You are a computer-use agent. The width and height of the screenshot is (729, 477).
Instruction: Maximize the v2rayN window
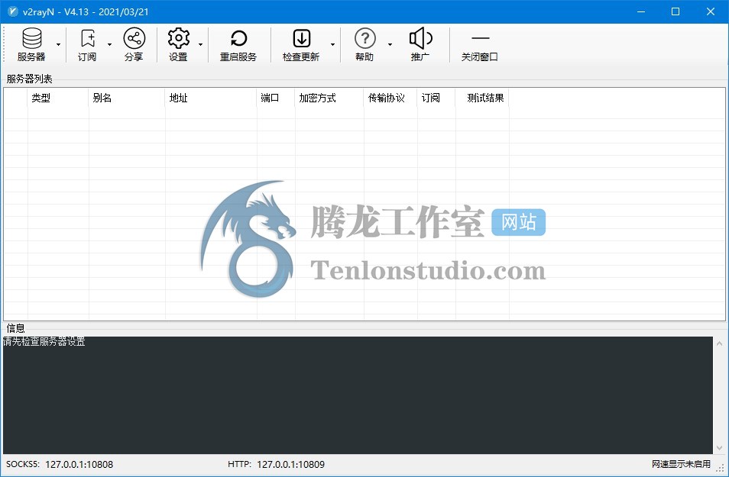click(x=676, y=11)
